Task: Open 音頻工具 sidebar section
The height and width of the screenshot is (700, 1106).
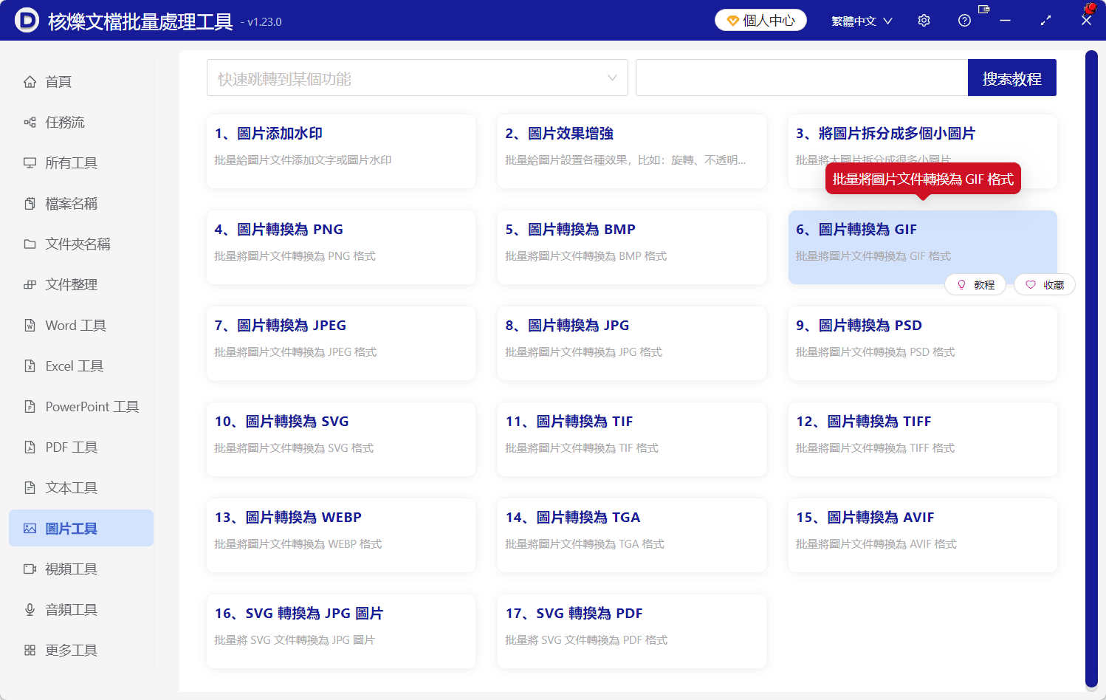Action: (x=81, y=609)
